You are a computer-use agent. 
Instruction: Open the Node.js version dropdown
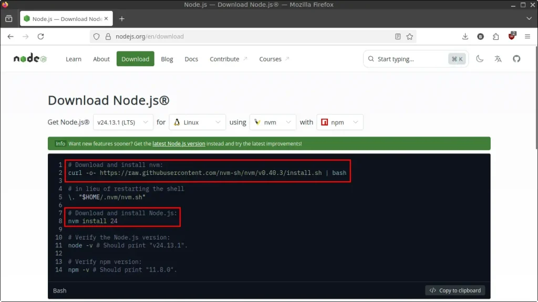[123, 122]
